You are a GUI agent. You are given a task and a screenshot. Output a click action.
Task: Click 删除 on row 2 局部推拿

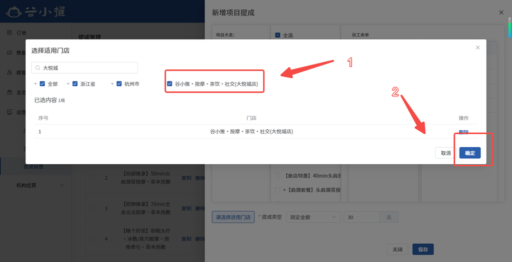tap(200, 178)
